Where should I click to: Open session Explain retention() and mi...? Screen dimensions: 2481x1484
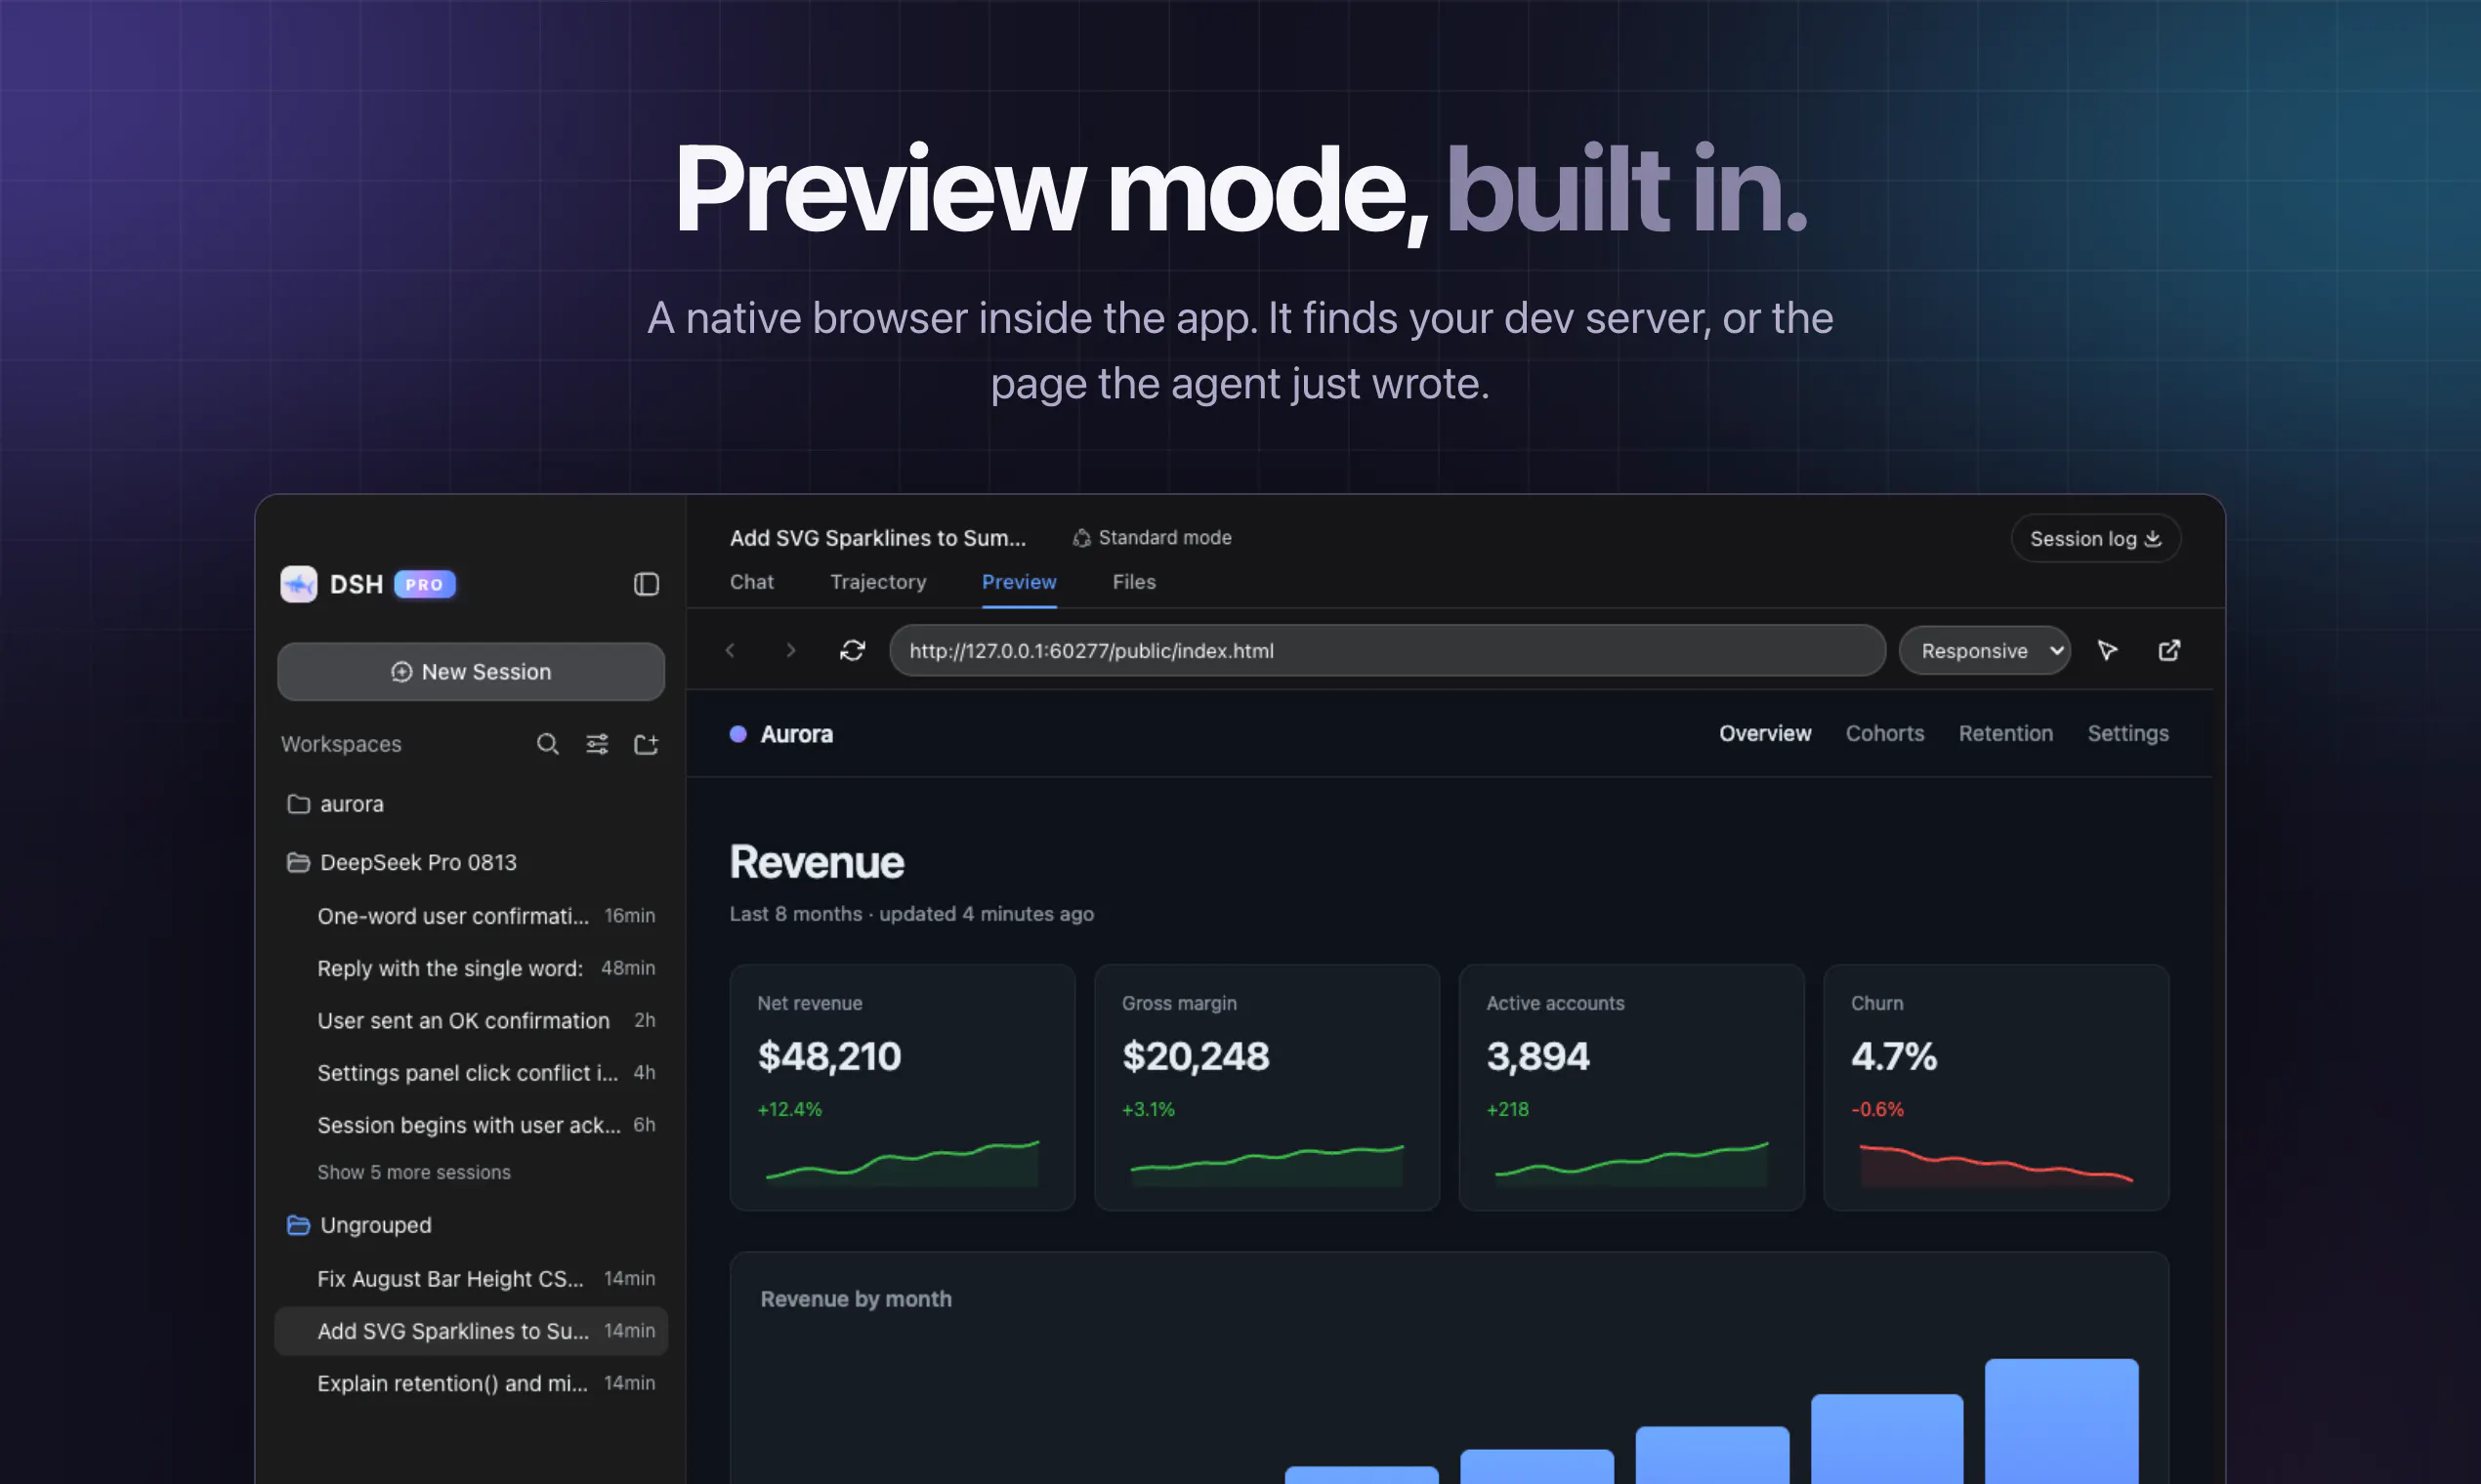(471, 1383)
